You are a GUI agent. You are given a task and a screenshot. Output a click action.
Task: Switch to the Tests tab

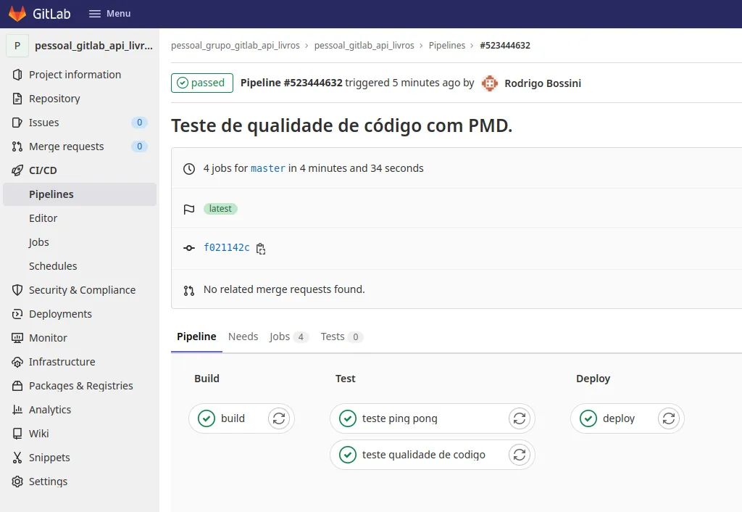tap(341, 336)
